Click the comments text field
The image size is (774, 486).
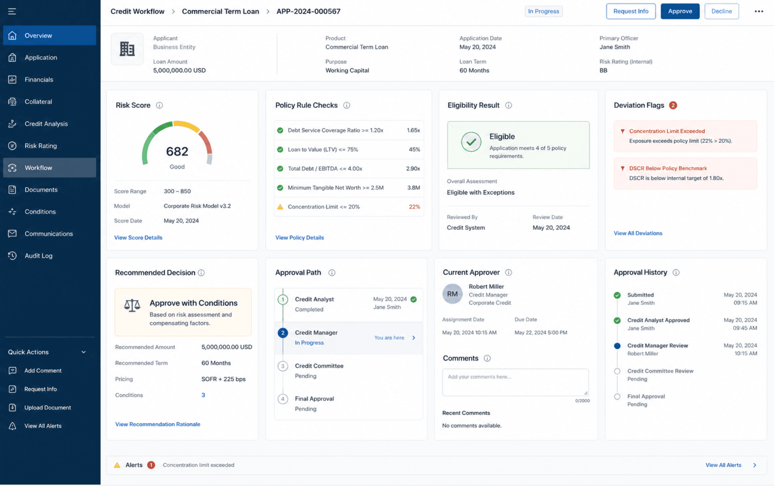click(x=515, y=382)
